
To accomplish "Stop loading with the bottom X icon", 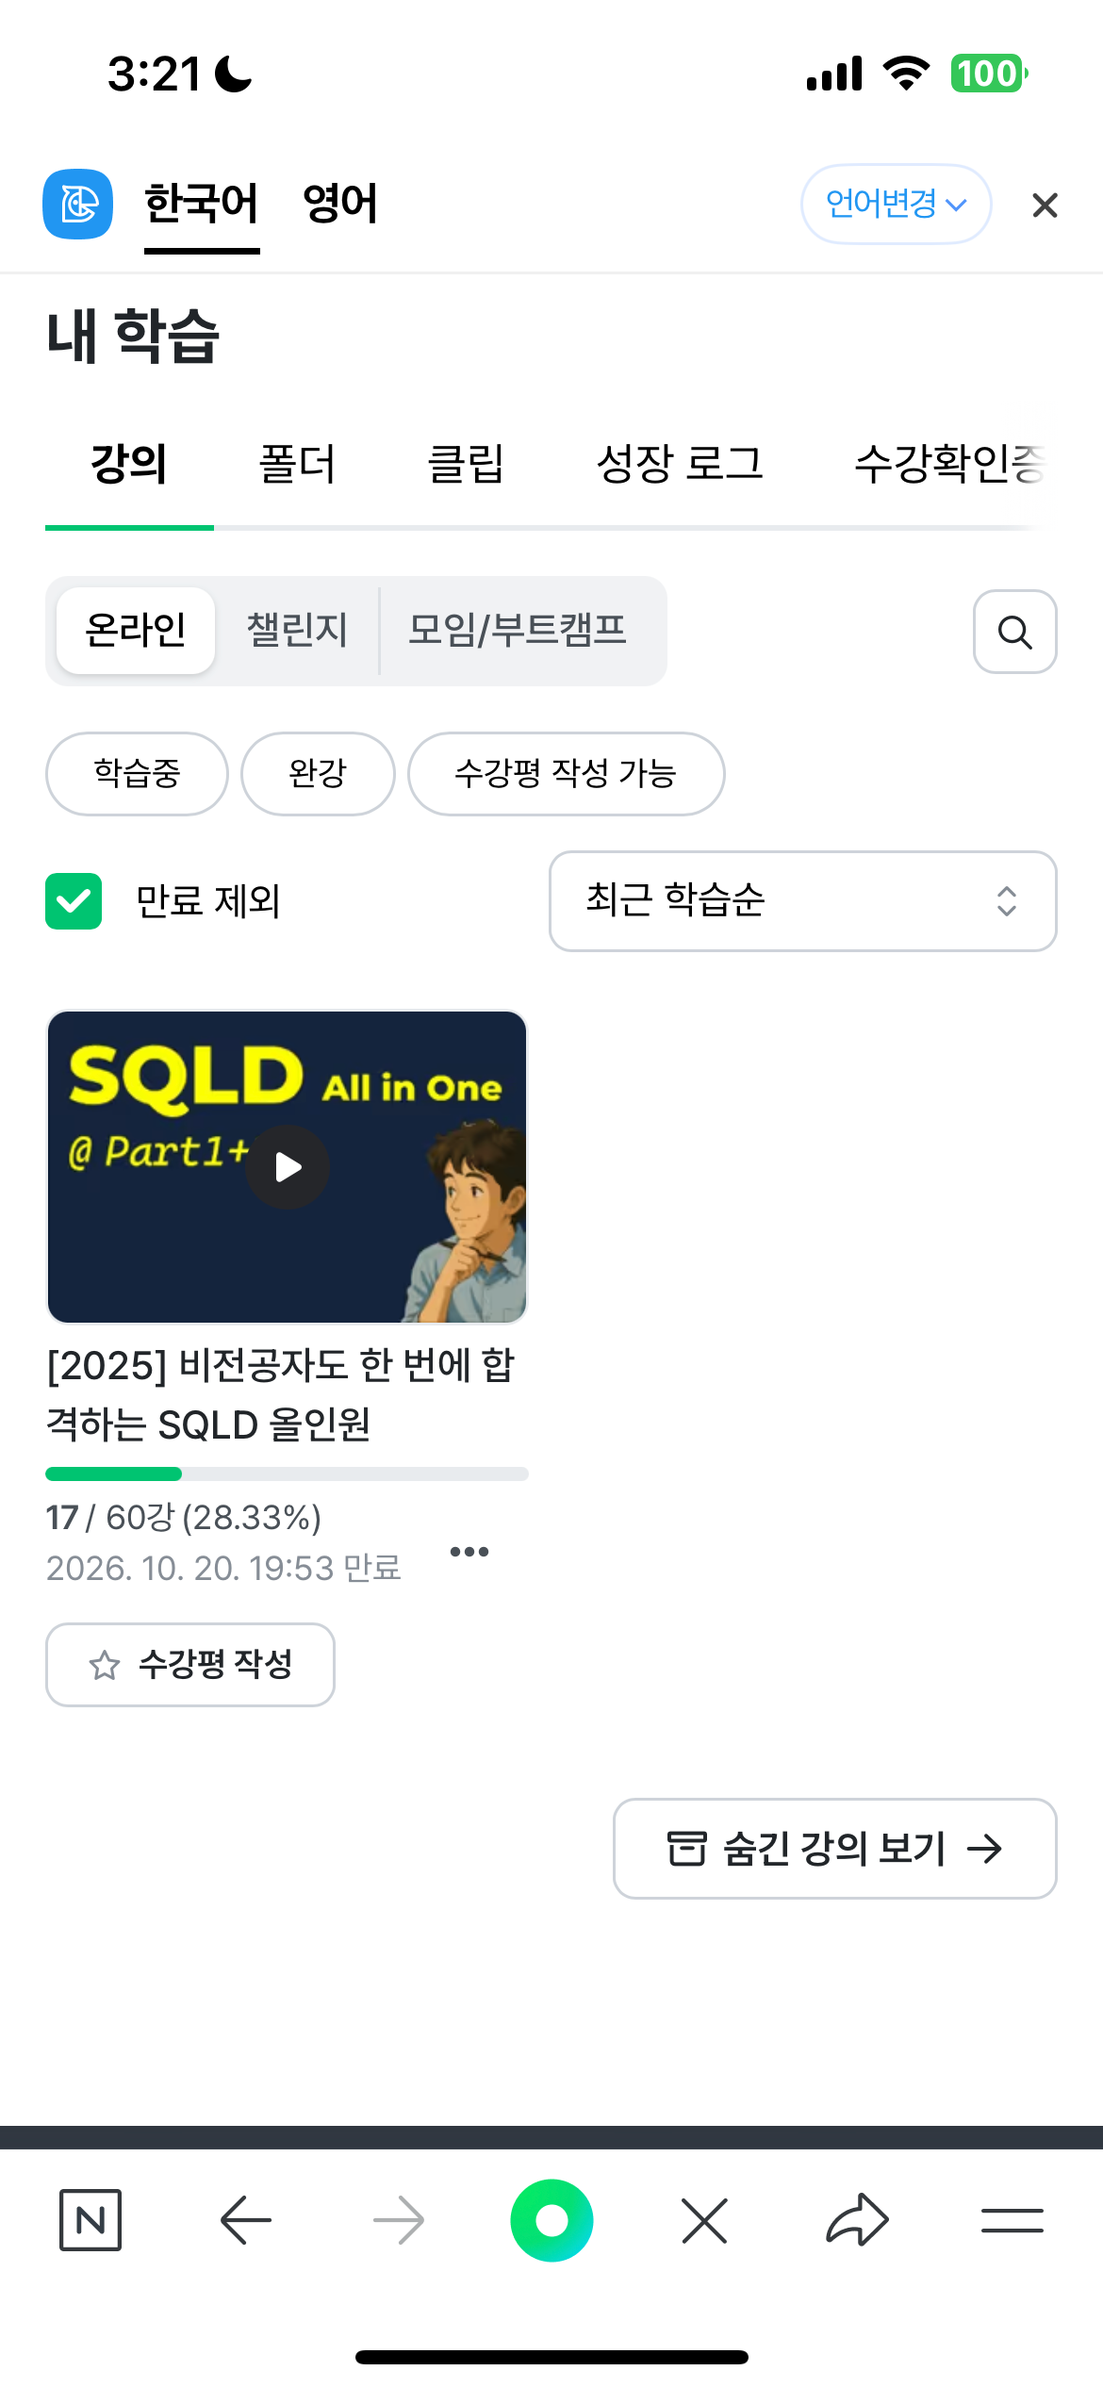I will pos(704,2220).
